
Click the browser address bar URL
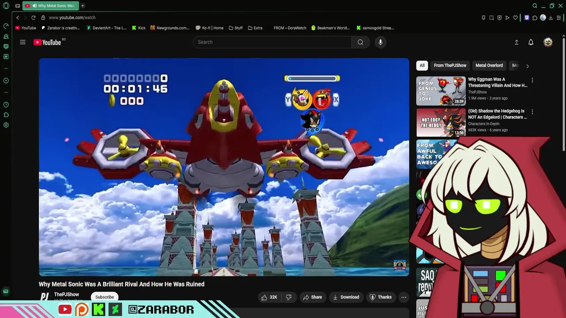(72, 18)
